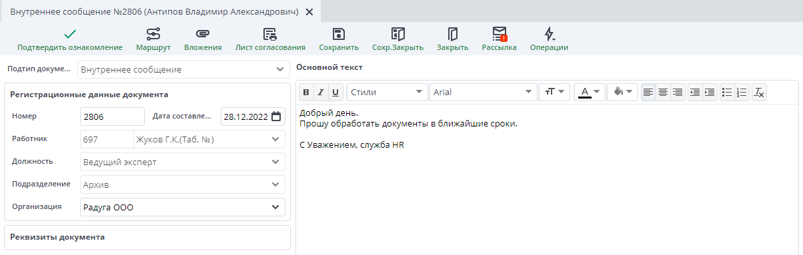Center align the text

(663, 93)
